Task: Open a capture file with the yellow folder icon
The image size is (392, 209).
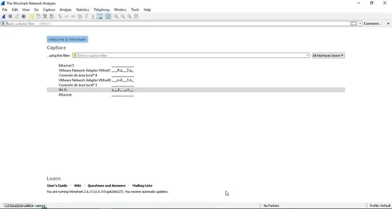Action: [x=32, y=16]
